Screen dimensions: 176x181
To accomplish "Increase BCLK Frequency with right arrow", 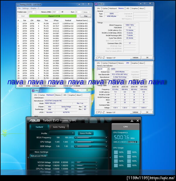I will pos(106,138).
